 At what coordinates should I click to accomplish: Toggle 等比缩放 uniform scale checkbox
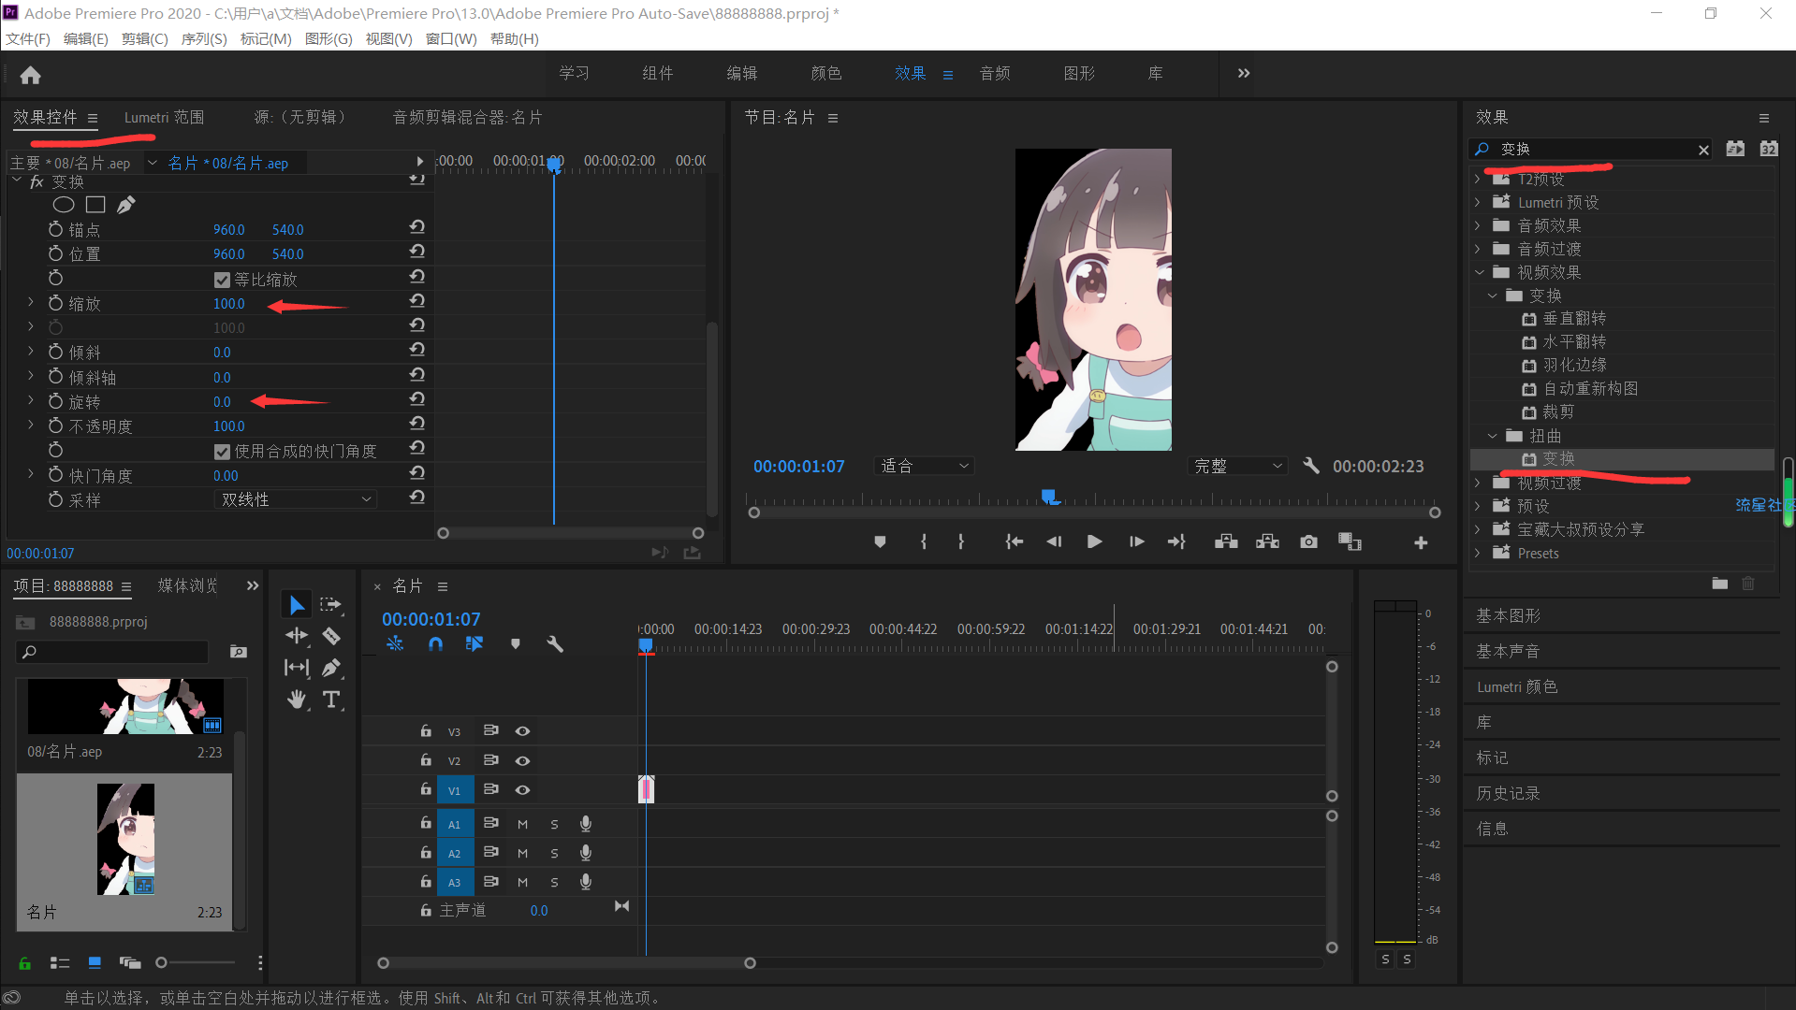[x=222, y=280]
